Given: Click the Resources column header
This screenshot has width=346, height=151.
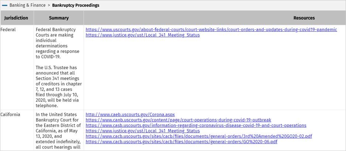Looking at the screenshot, I should (x=304, y=18).
